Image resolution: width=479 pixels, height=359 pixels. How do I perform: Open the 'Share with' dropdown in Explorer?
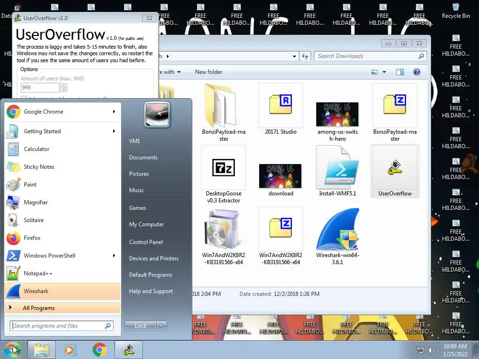pyautogui.click(x=170, y=72)
